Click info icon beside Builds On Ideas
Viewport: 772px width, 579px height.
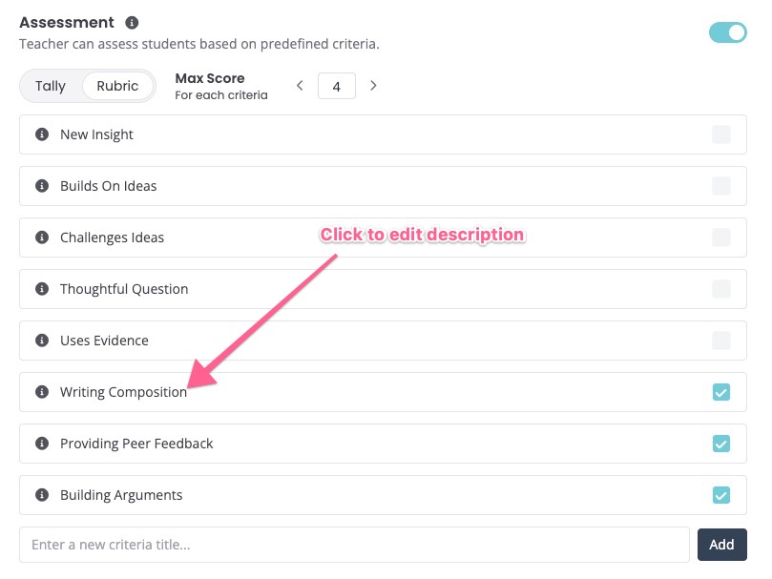point(42,186)
